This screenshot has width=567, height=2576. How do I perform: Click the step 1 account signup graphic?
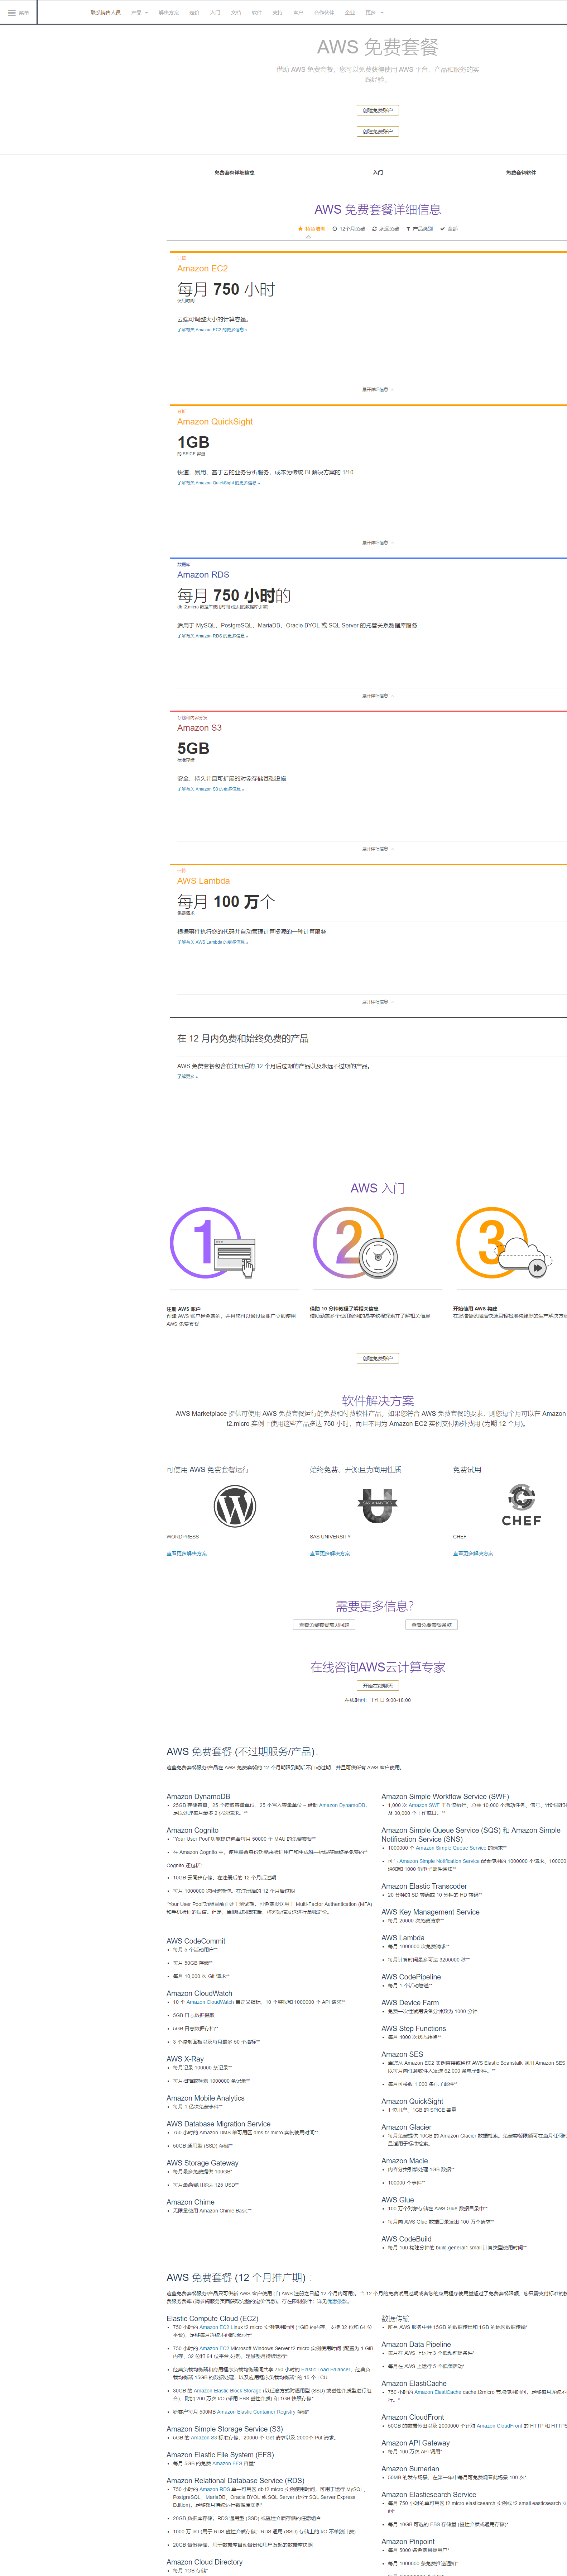point(213,1243)
